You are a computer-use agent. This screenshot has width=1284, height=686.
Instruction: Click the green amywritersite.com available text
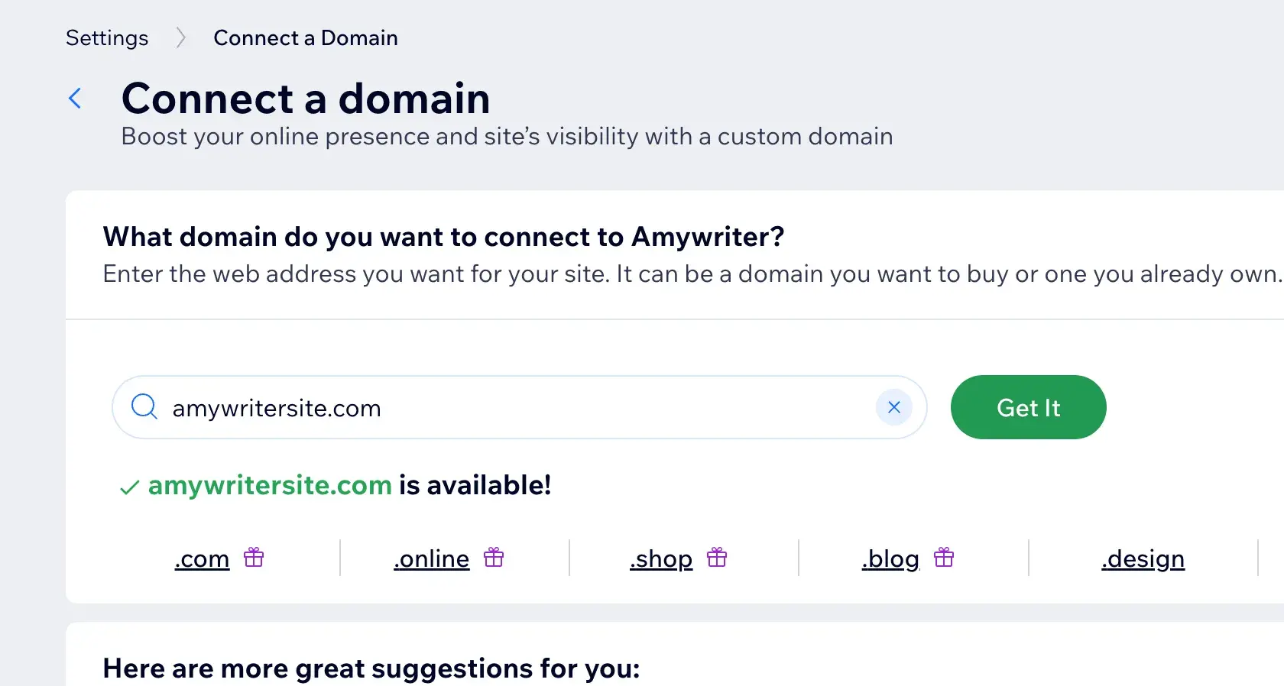pos(270,485)
